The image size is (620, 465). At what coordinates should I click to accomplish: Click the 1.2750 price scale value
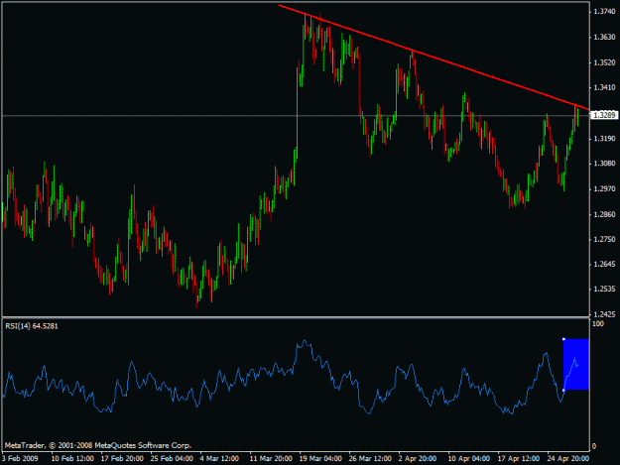[x=604, y=239]
